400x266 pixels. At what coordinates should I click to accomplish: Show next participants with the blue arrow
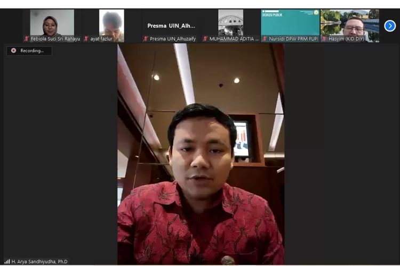click(x=390, y=26)
